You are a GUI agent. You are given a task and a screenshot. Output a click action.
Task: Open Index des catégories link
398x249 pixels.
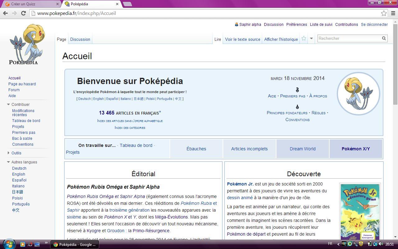coord(130,128)
